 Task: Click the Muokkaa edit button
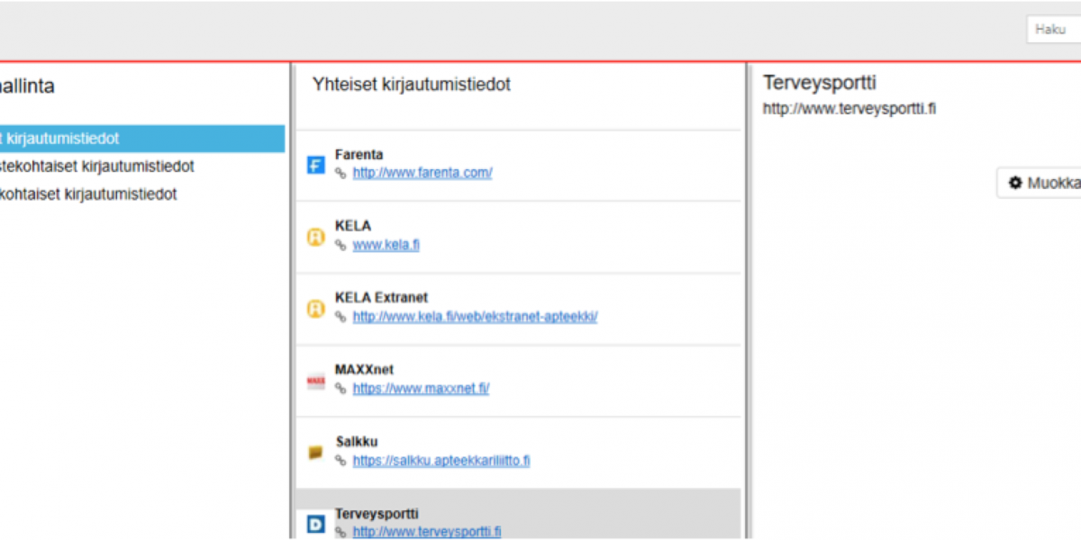point(1040,183)
